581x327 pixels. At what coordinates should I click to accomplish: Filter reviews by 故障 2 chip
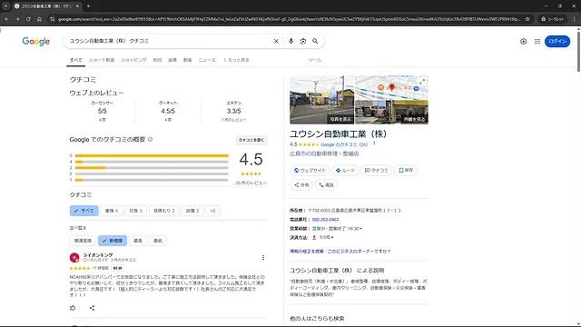point(192,211)
